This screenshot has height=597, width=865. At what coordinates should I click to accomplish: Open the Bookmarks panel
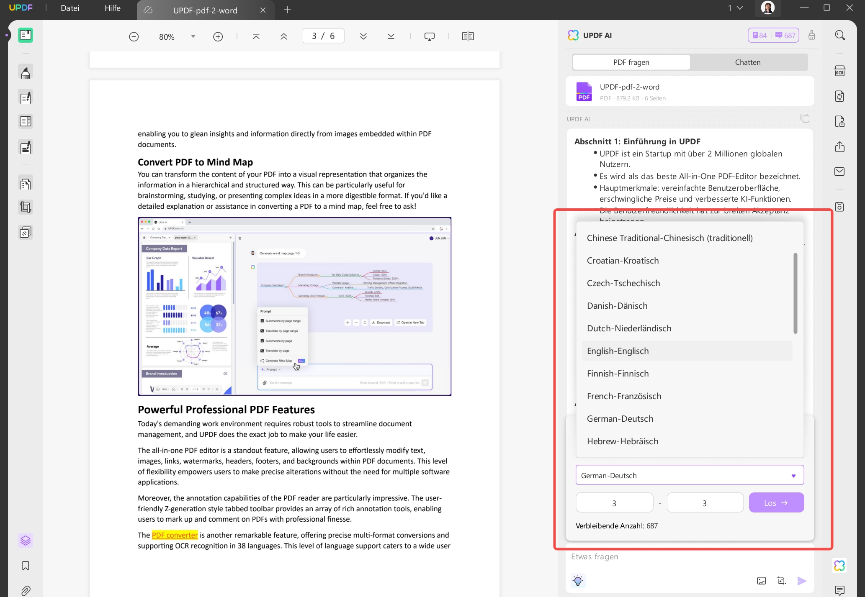[x=26, y=566]
